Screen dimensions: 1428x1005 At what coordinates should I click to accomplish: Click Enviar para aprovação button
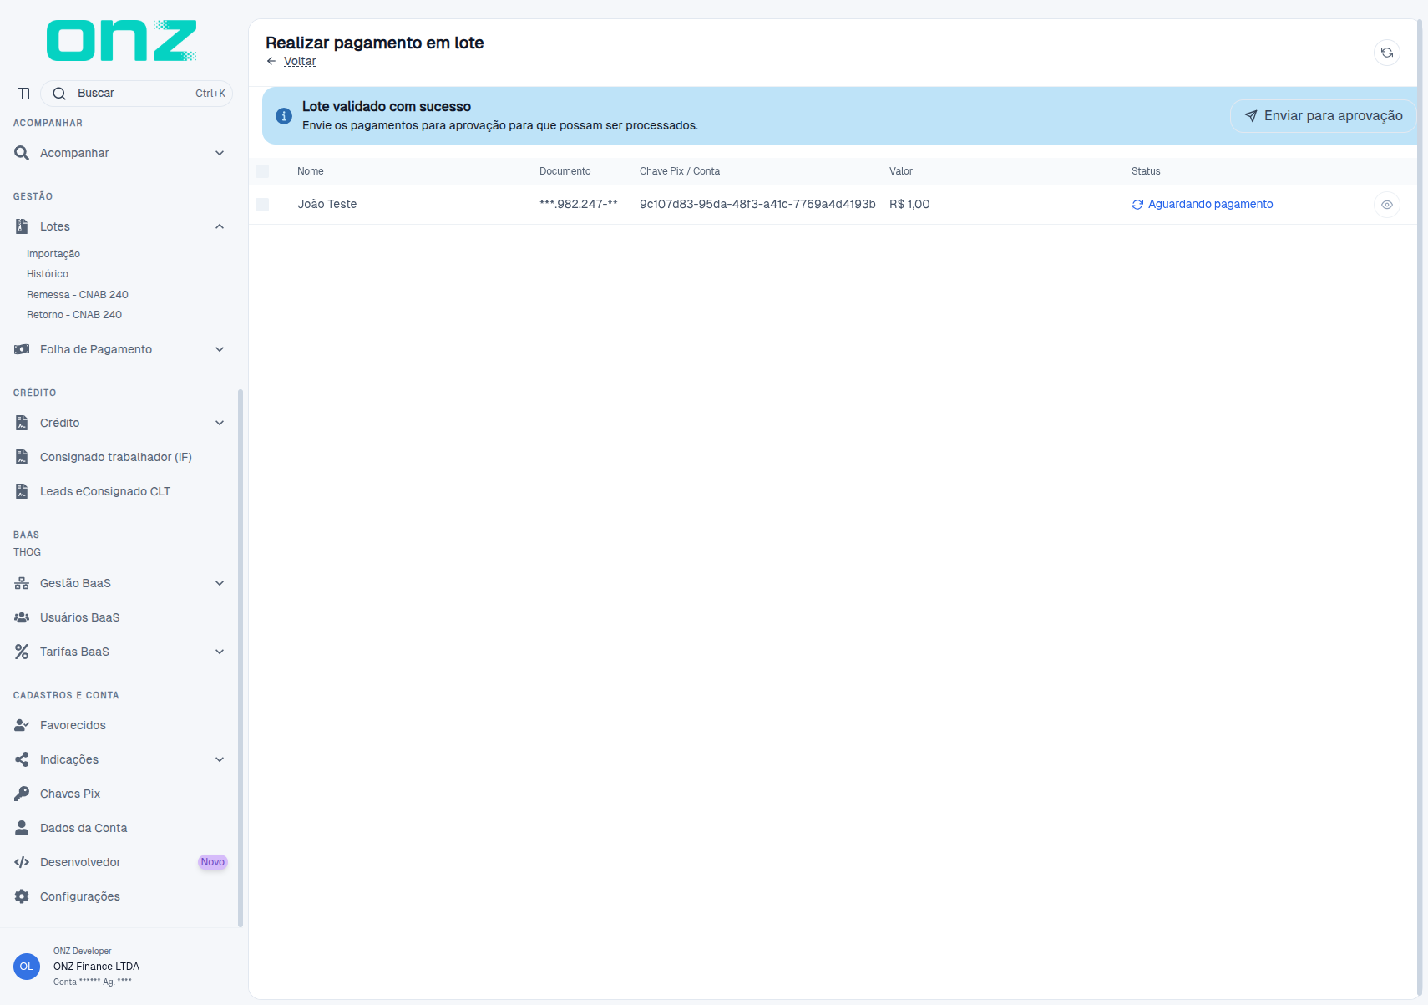pyautogui.click(x=1323, y=116)
